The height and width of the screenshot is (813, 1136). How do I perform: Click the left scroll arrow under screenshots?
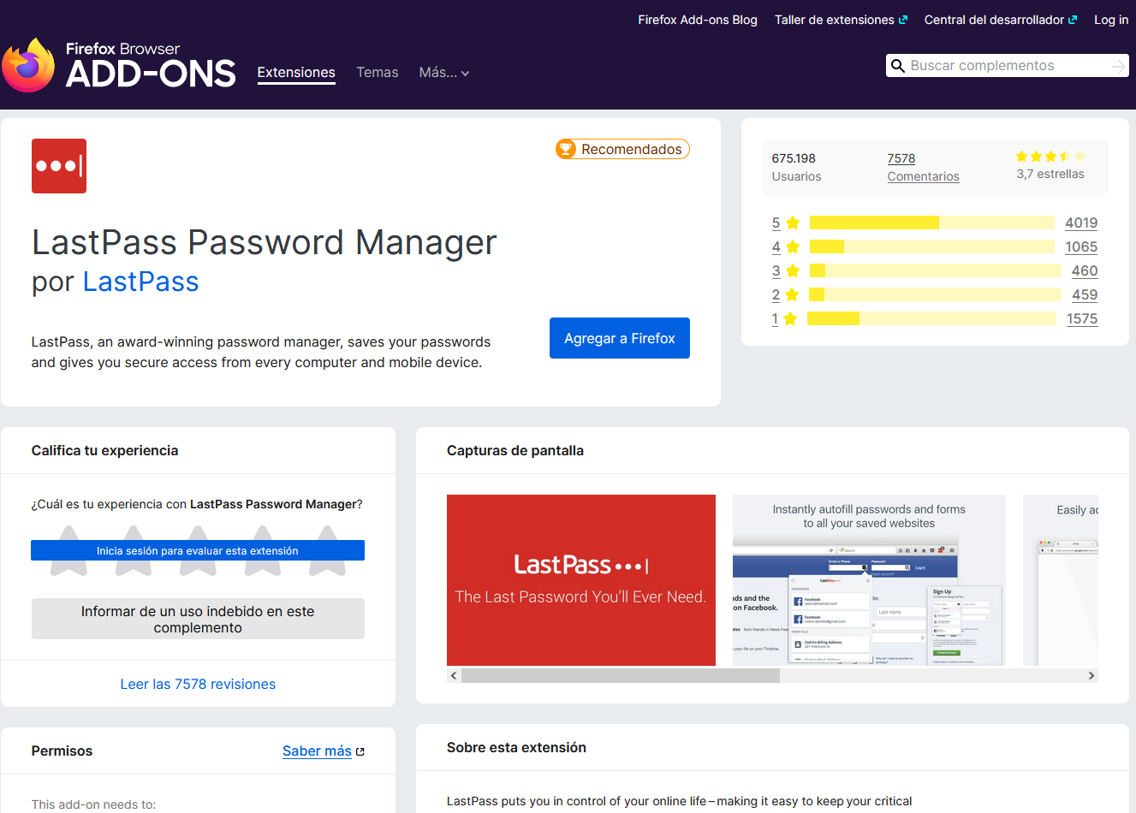point(454,675)
